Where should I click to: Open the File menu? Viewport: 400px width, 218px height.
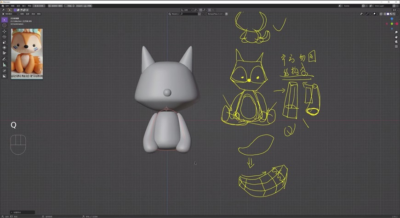pos(7,6)
